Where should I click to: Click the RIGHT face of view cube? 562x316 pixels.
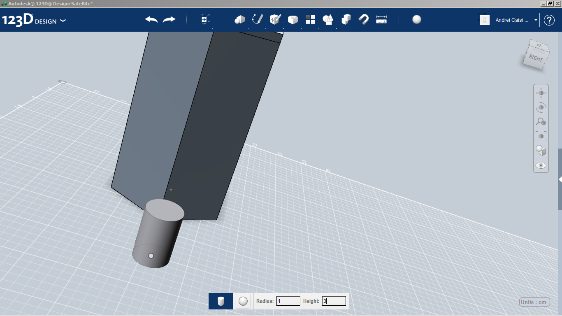tap(536, 58)
